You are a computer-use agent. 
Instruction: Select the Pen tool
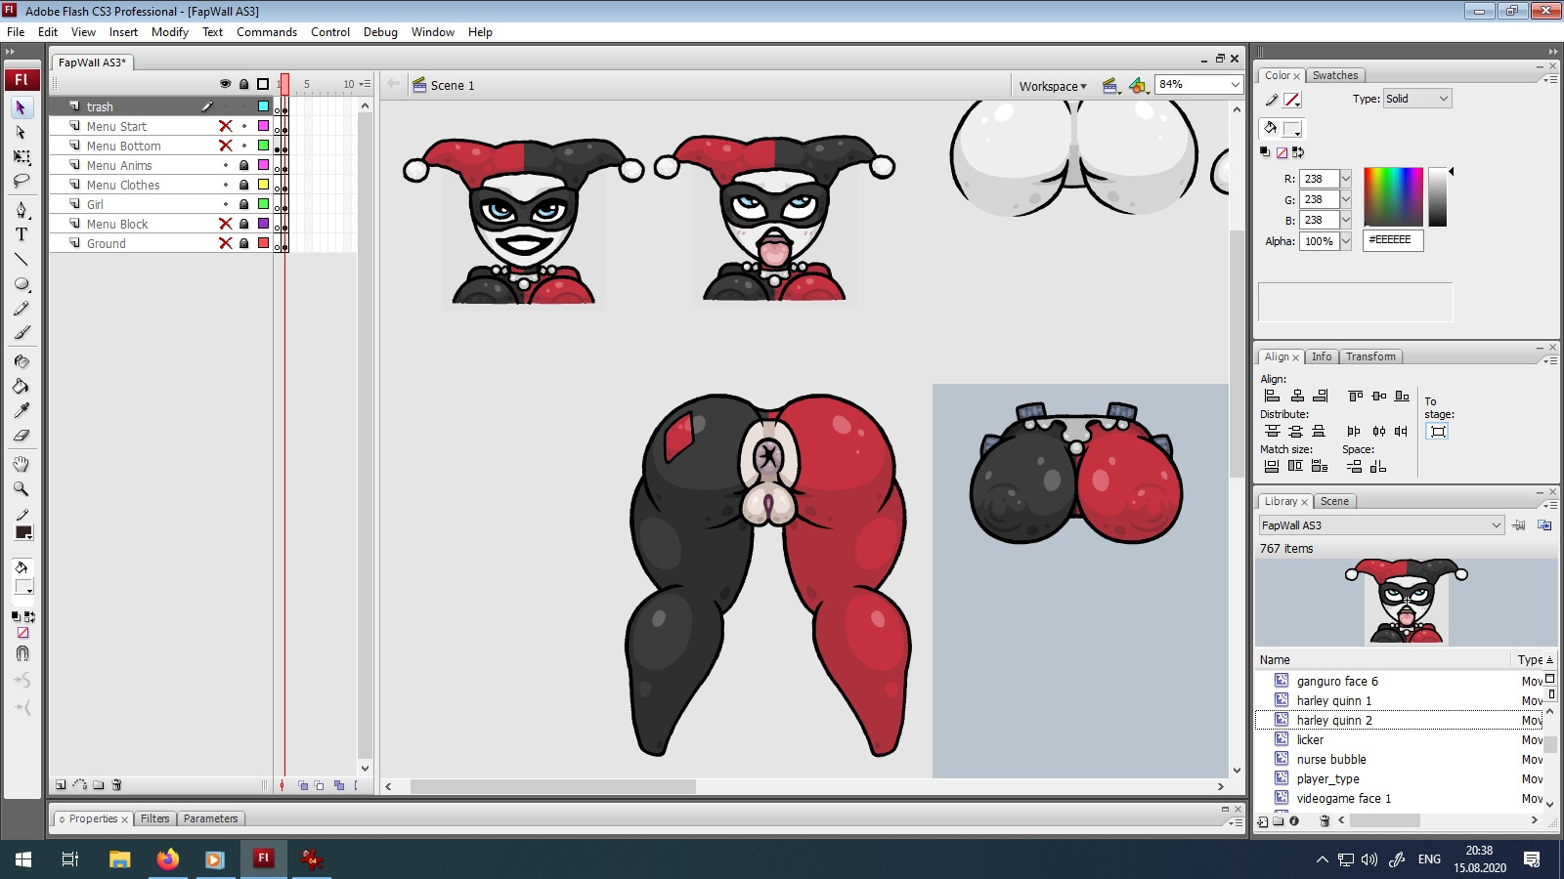coord(22,210)
